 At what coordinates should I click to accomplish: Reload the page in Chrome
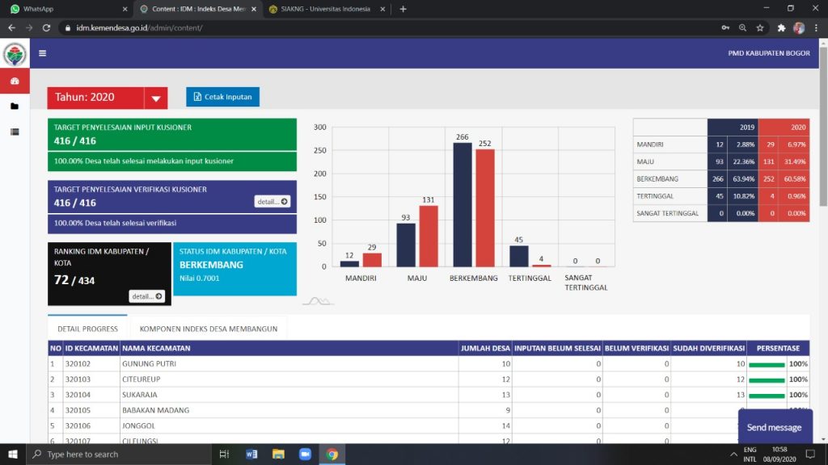(x=46, y=27)
